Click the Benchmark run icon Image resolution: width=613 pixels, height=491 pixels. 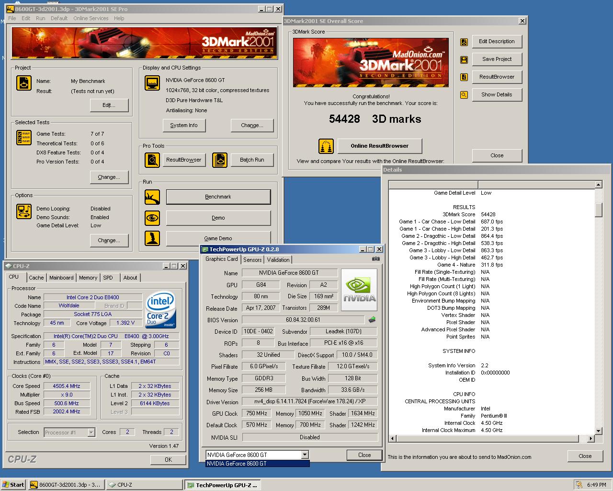[152, 197]
